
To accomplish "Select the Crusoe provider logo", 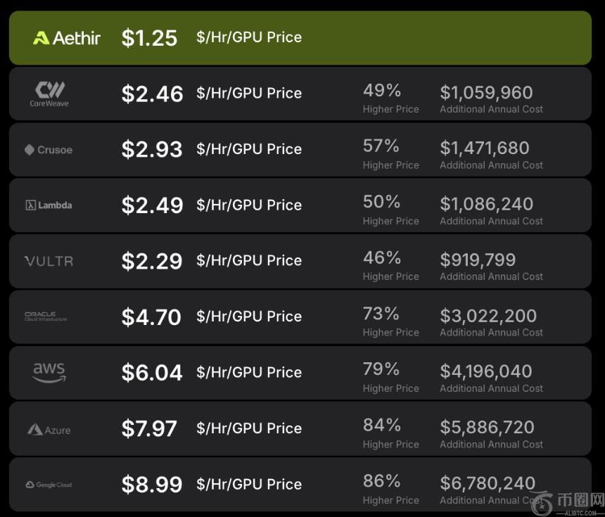I will tap(49, 150).
